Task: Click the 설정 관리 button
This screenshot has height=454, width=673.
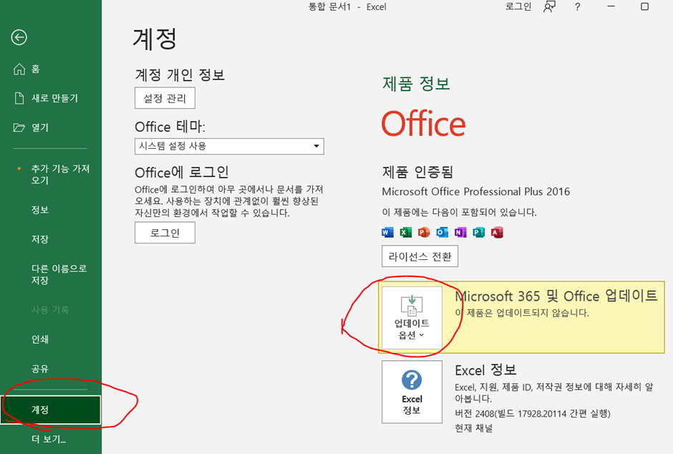Action: point(165,98)
